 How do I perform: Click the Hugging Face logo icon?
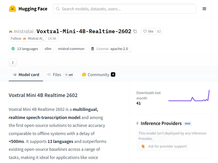pos(13,9)
